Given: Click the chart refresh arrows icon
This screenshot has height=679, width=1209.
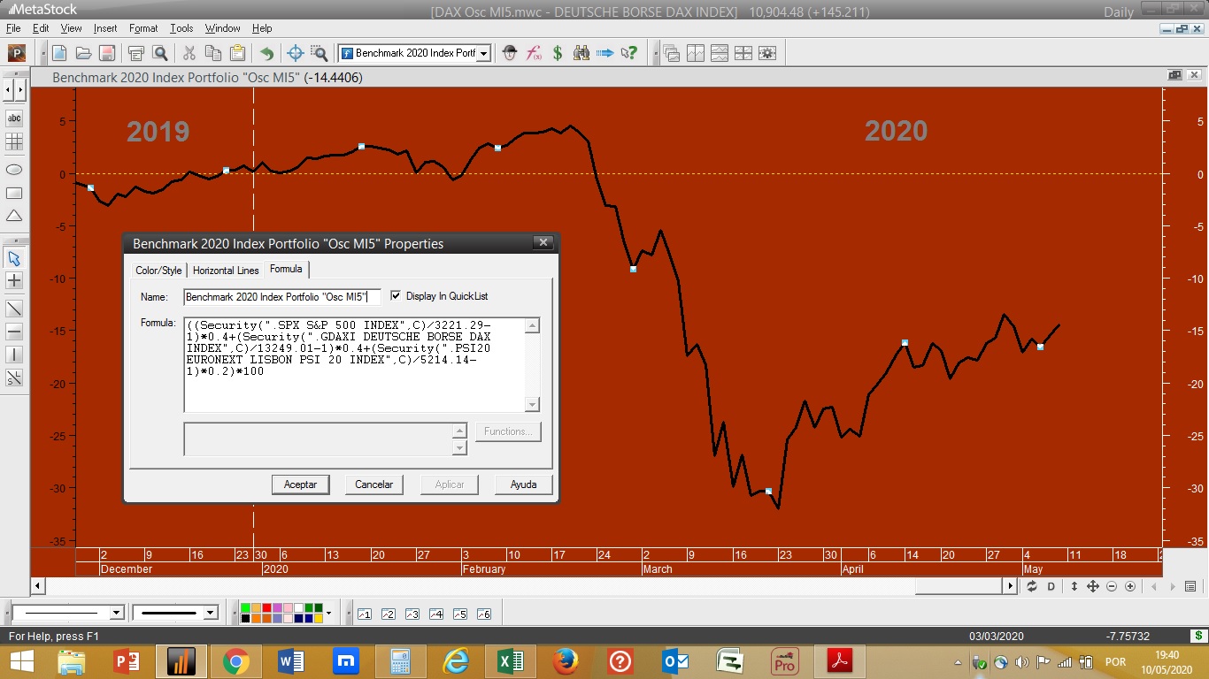Looking at the screenshot, I should [x=1032, y=586].
